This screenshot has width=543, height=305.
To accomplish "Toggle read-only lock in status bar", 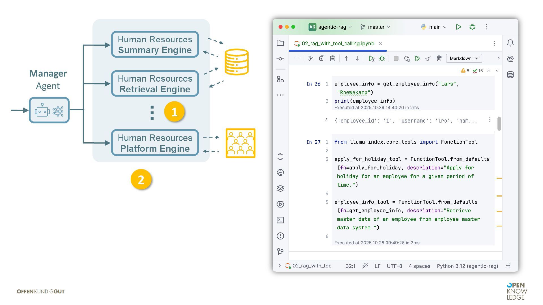I will [x=508, y=266].
